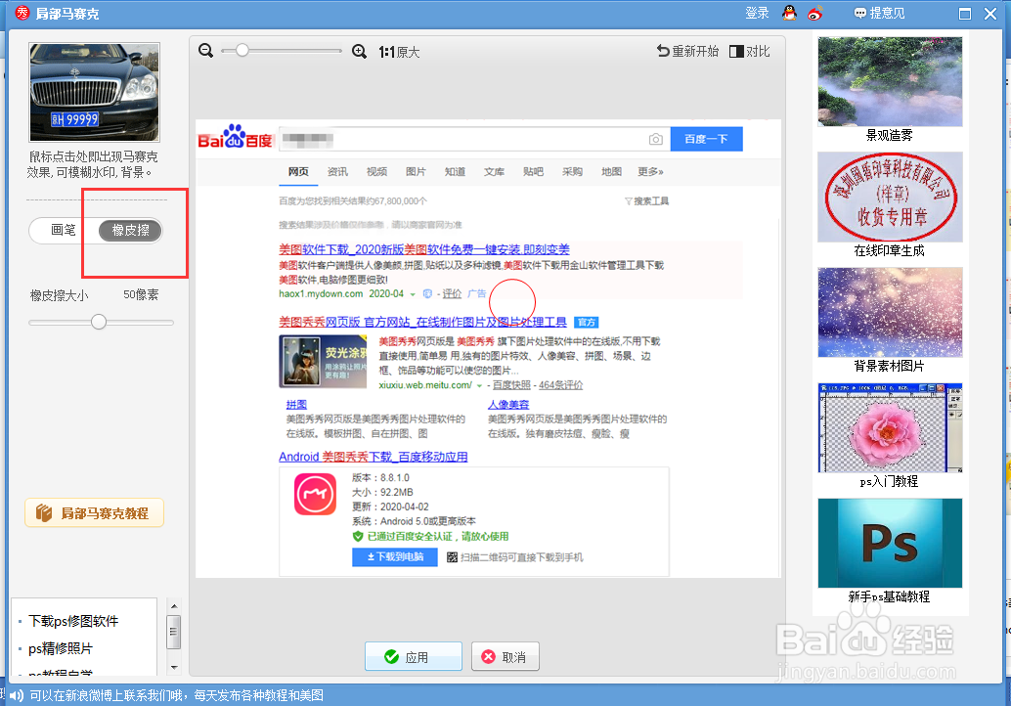Open the ps入门教程 thumbnail
The height and width of the screenshot is (706, 1011).
tap(890, 427)
